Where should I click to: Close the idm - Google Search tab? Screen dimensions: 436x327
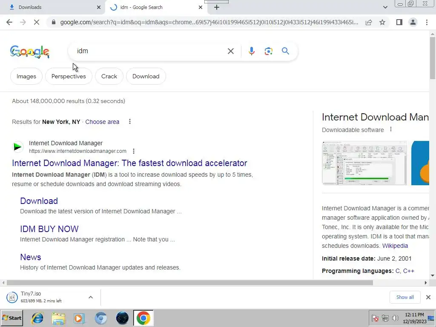[200, 7]
